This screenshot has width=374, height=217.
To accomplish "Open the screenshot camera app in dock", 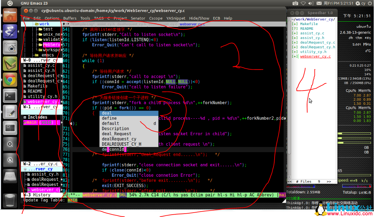I will 10,47.
